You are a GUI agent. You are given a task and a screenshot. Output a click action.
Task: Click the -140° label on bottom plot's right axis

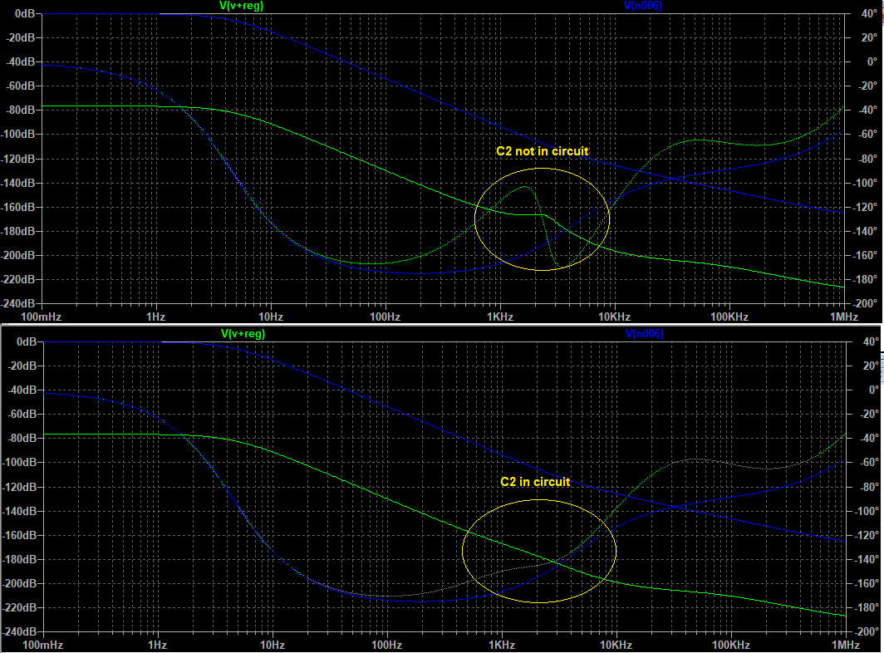pos(867,559)
